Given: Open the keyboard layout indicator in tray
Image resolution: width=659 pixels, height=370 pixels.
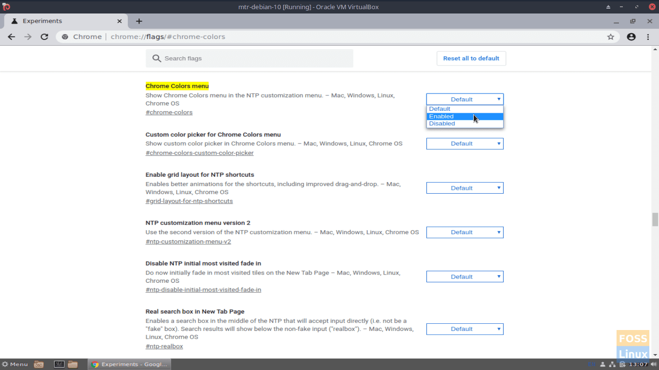Looking at the screenshot, I should 591,364.
